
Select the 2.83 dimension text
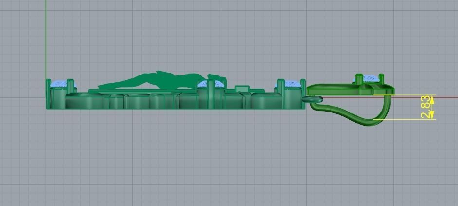coord(426,107)
